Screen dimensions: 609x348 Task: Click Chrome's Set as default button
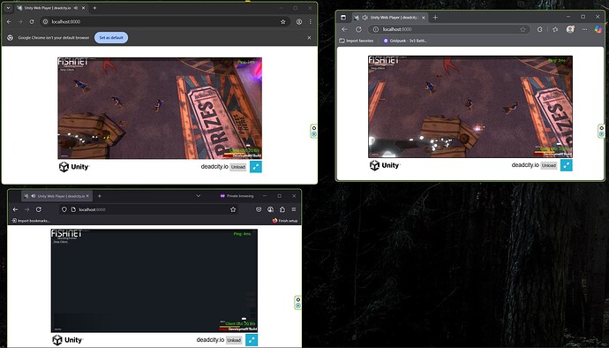(x=111, y=38)
